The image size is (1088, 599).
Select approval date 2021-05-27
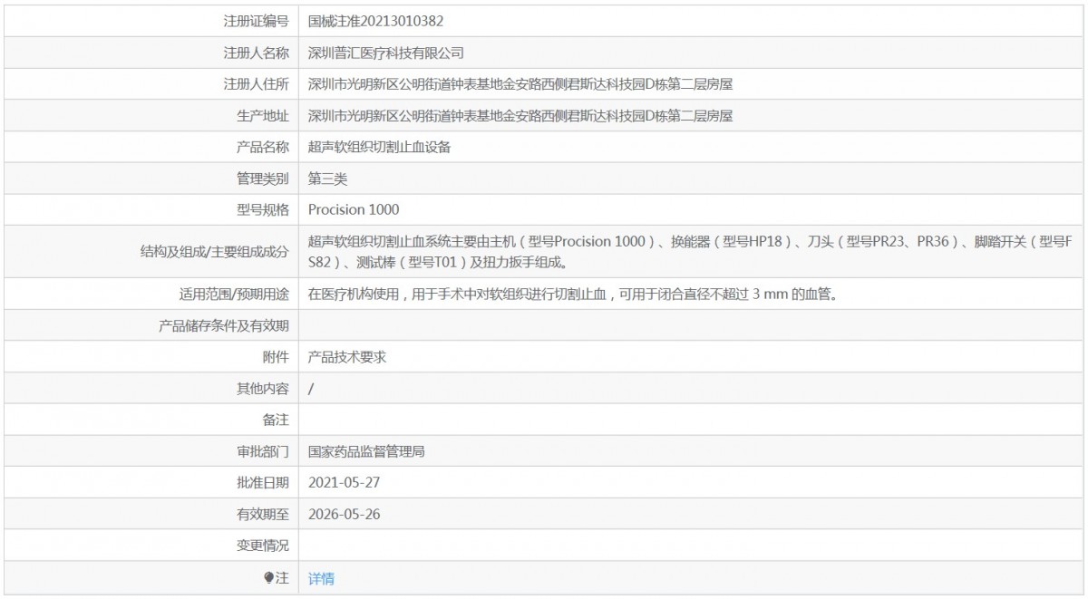(344, 482)
